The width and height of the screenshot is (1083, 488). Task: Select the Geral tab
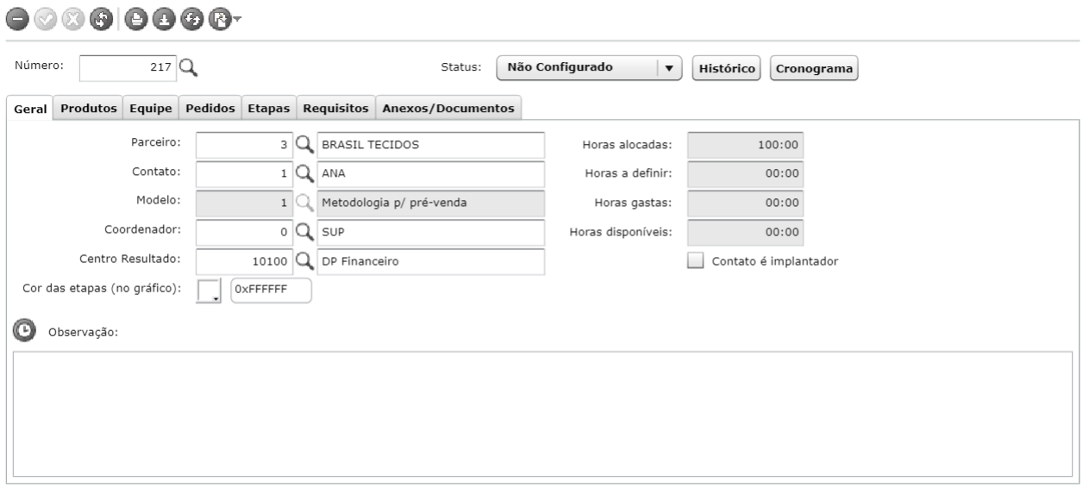[x=30, y=109]
